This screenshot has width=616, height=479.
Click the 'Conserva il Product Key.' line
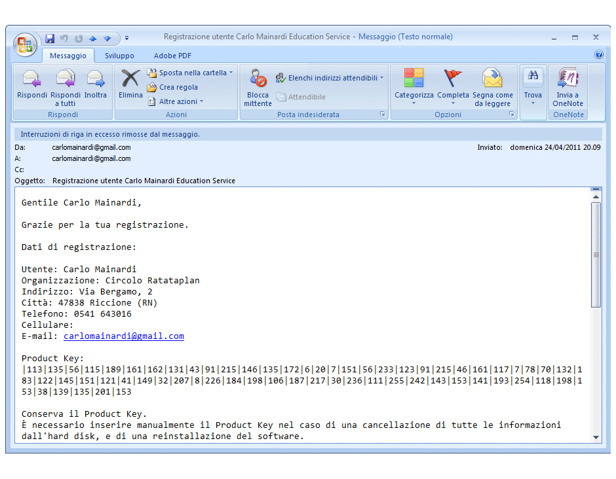coord(84,414)
